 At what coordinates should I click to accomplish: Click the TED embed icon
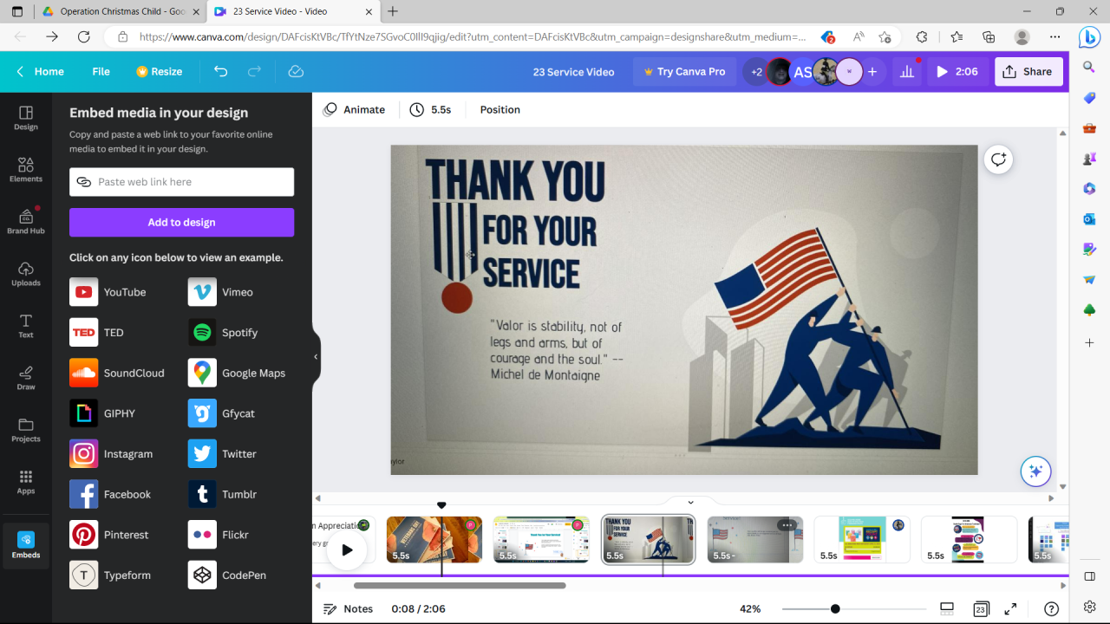(x=84, y=333)
